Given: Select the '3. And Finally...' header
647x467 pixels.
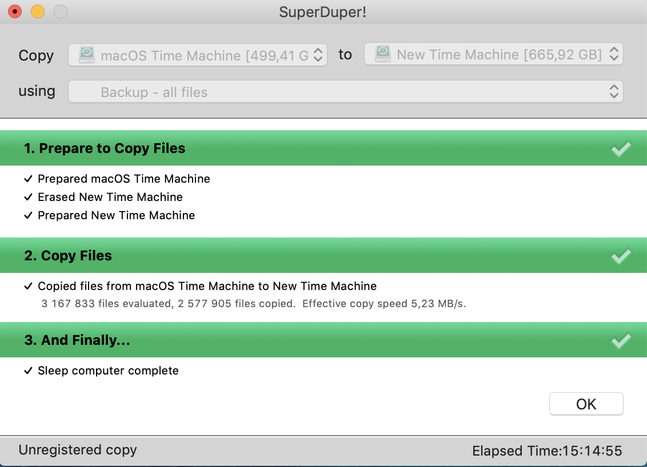Looking at the screenshot, I should 323,340.
